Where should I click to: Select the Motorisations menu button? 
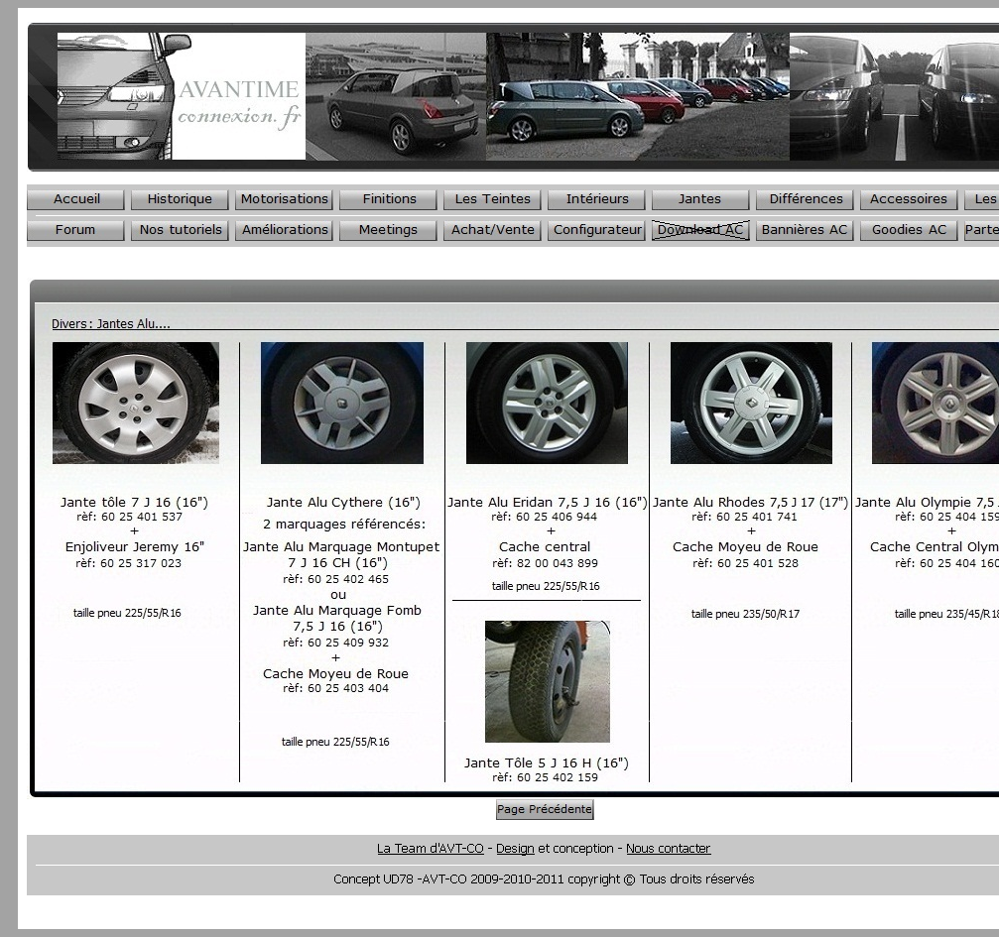click(x=285, y=199)
